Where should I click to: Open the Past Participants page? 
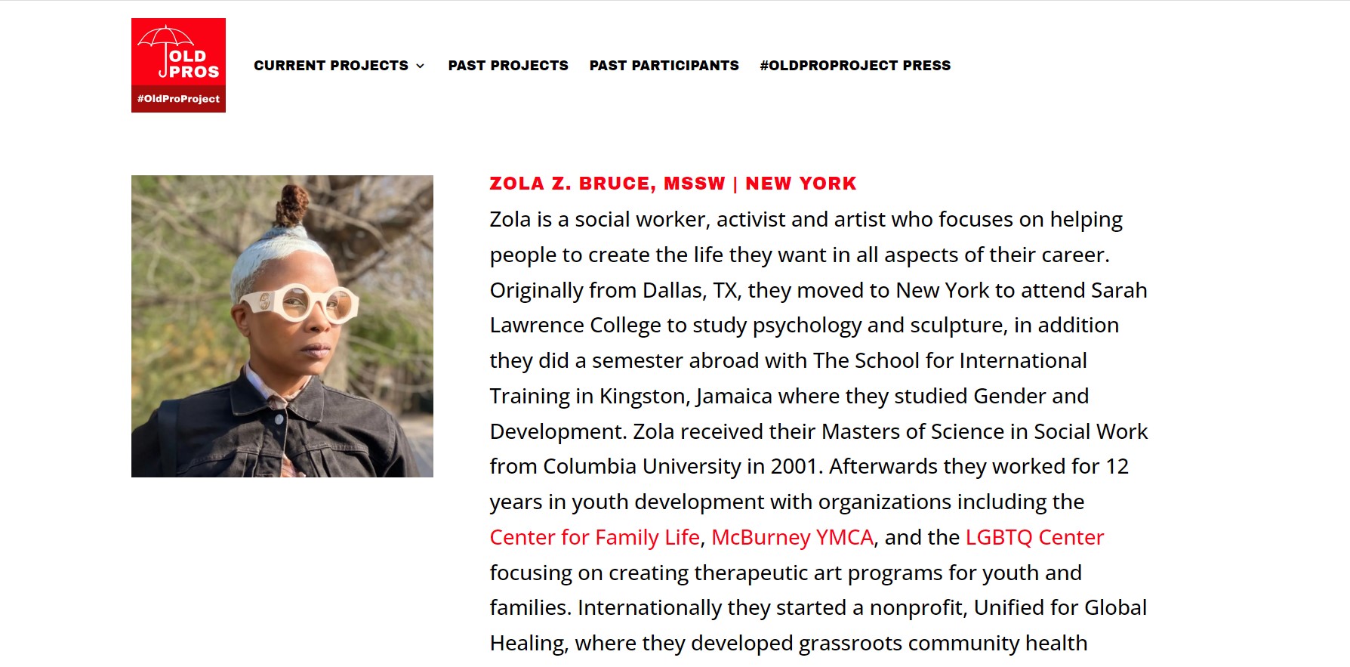pyautogui.click(x=664, y=66)
